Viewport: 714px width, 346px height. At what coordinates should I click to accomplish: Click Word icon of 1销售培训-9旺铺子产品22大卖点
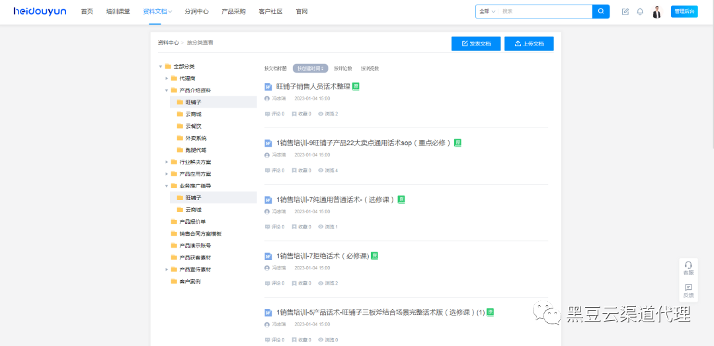pyautogui.click(x=268, y=143)
